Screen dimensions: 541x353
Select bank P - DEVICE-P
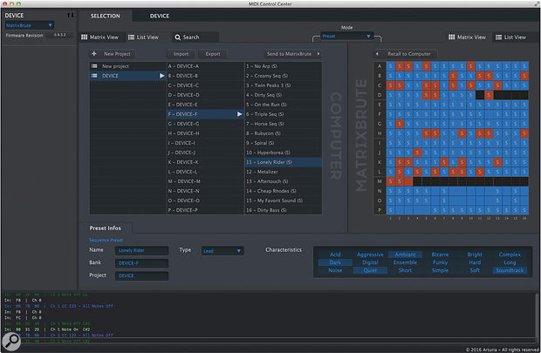(205, 210)
